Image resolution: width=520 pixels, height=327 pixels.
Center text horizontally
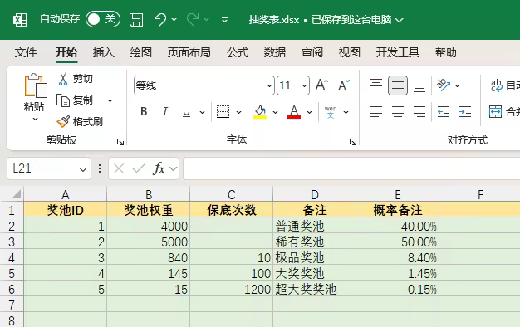pyautogui.click(x=398, y=112)
